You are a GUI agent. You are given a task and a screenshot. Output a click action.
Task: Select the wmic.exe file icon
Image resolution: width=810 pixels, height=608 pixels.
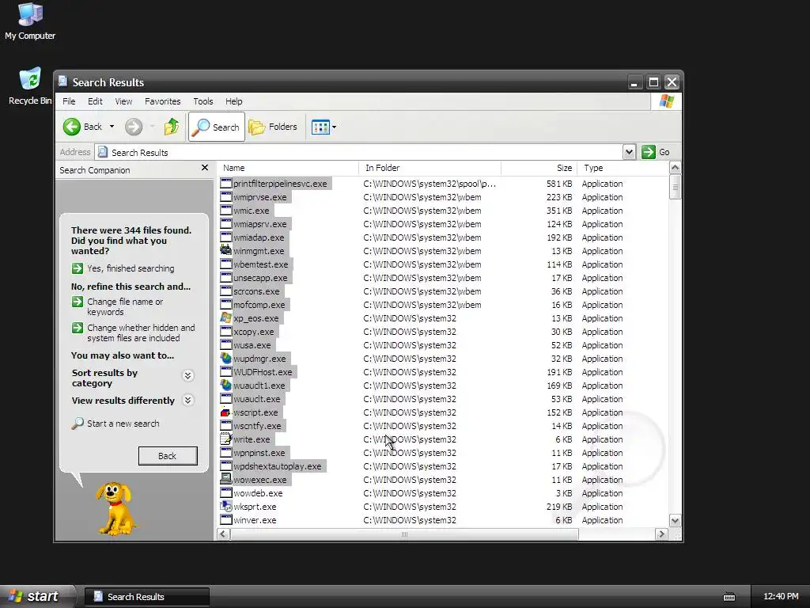(x=225, y=211)
